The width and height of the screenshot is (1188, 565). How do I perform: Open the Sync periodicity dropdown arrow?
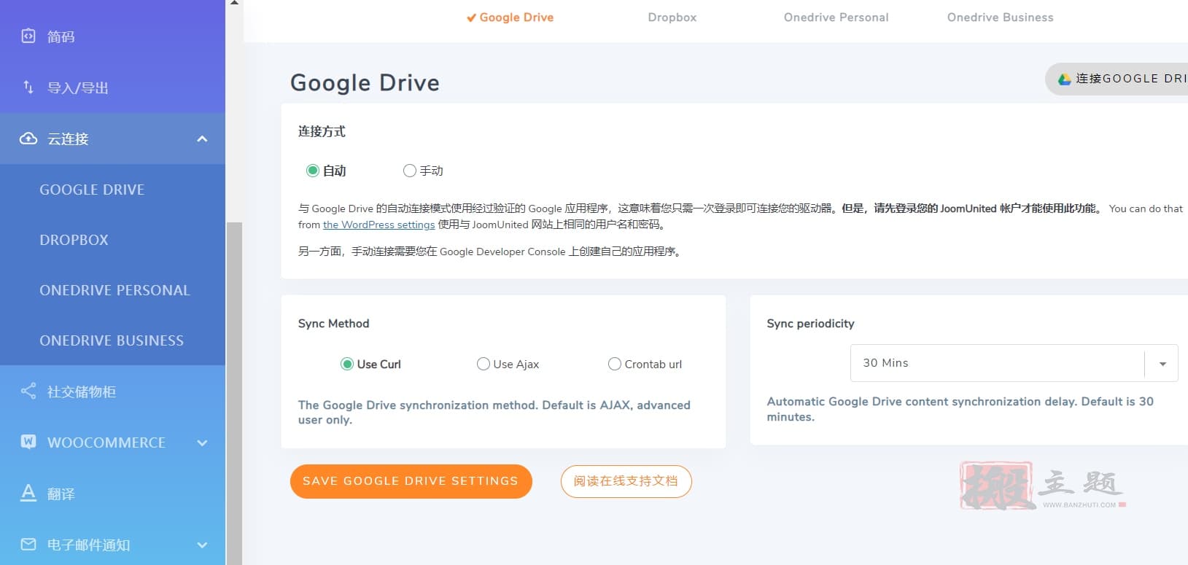pyautogui.click(x=1162, y=363)
